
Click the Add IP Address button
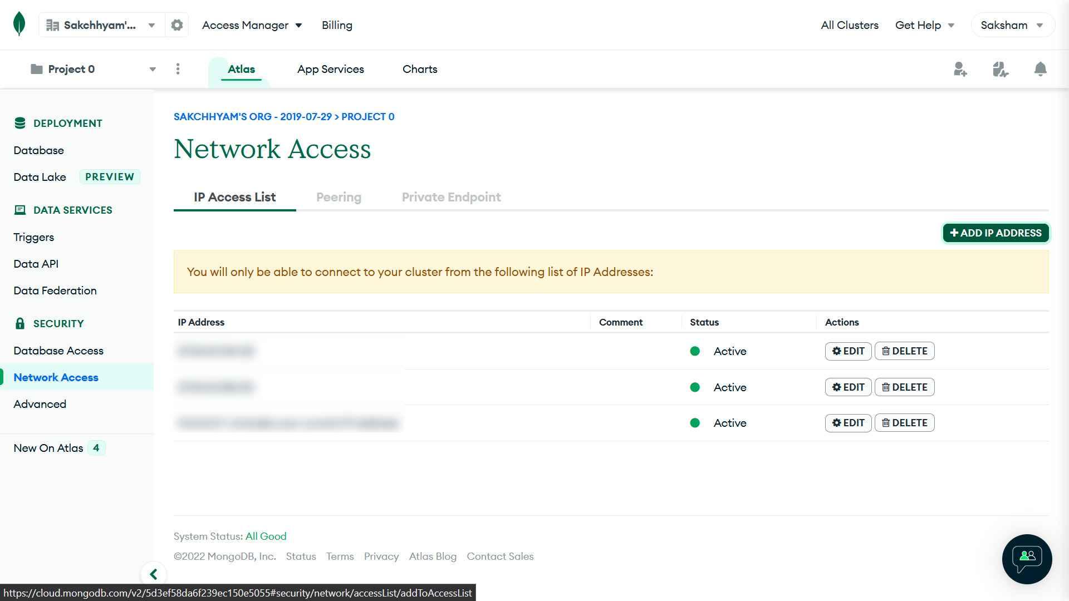point(996,233)
